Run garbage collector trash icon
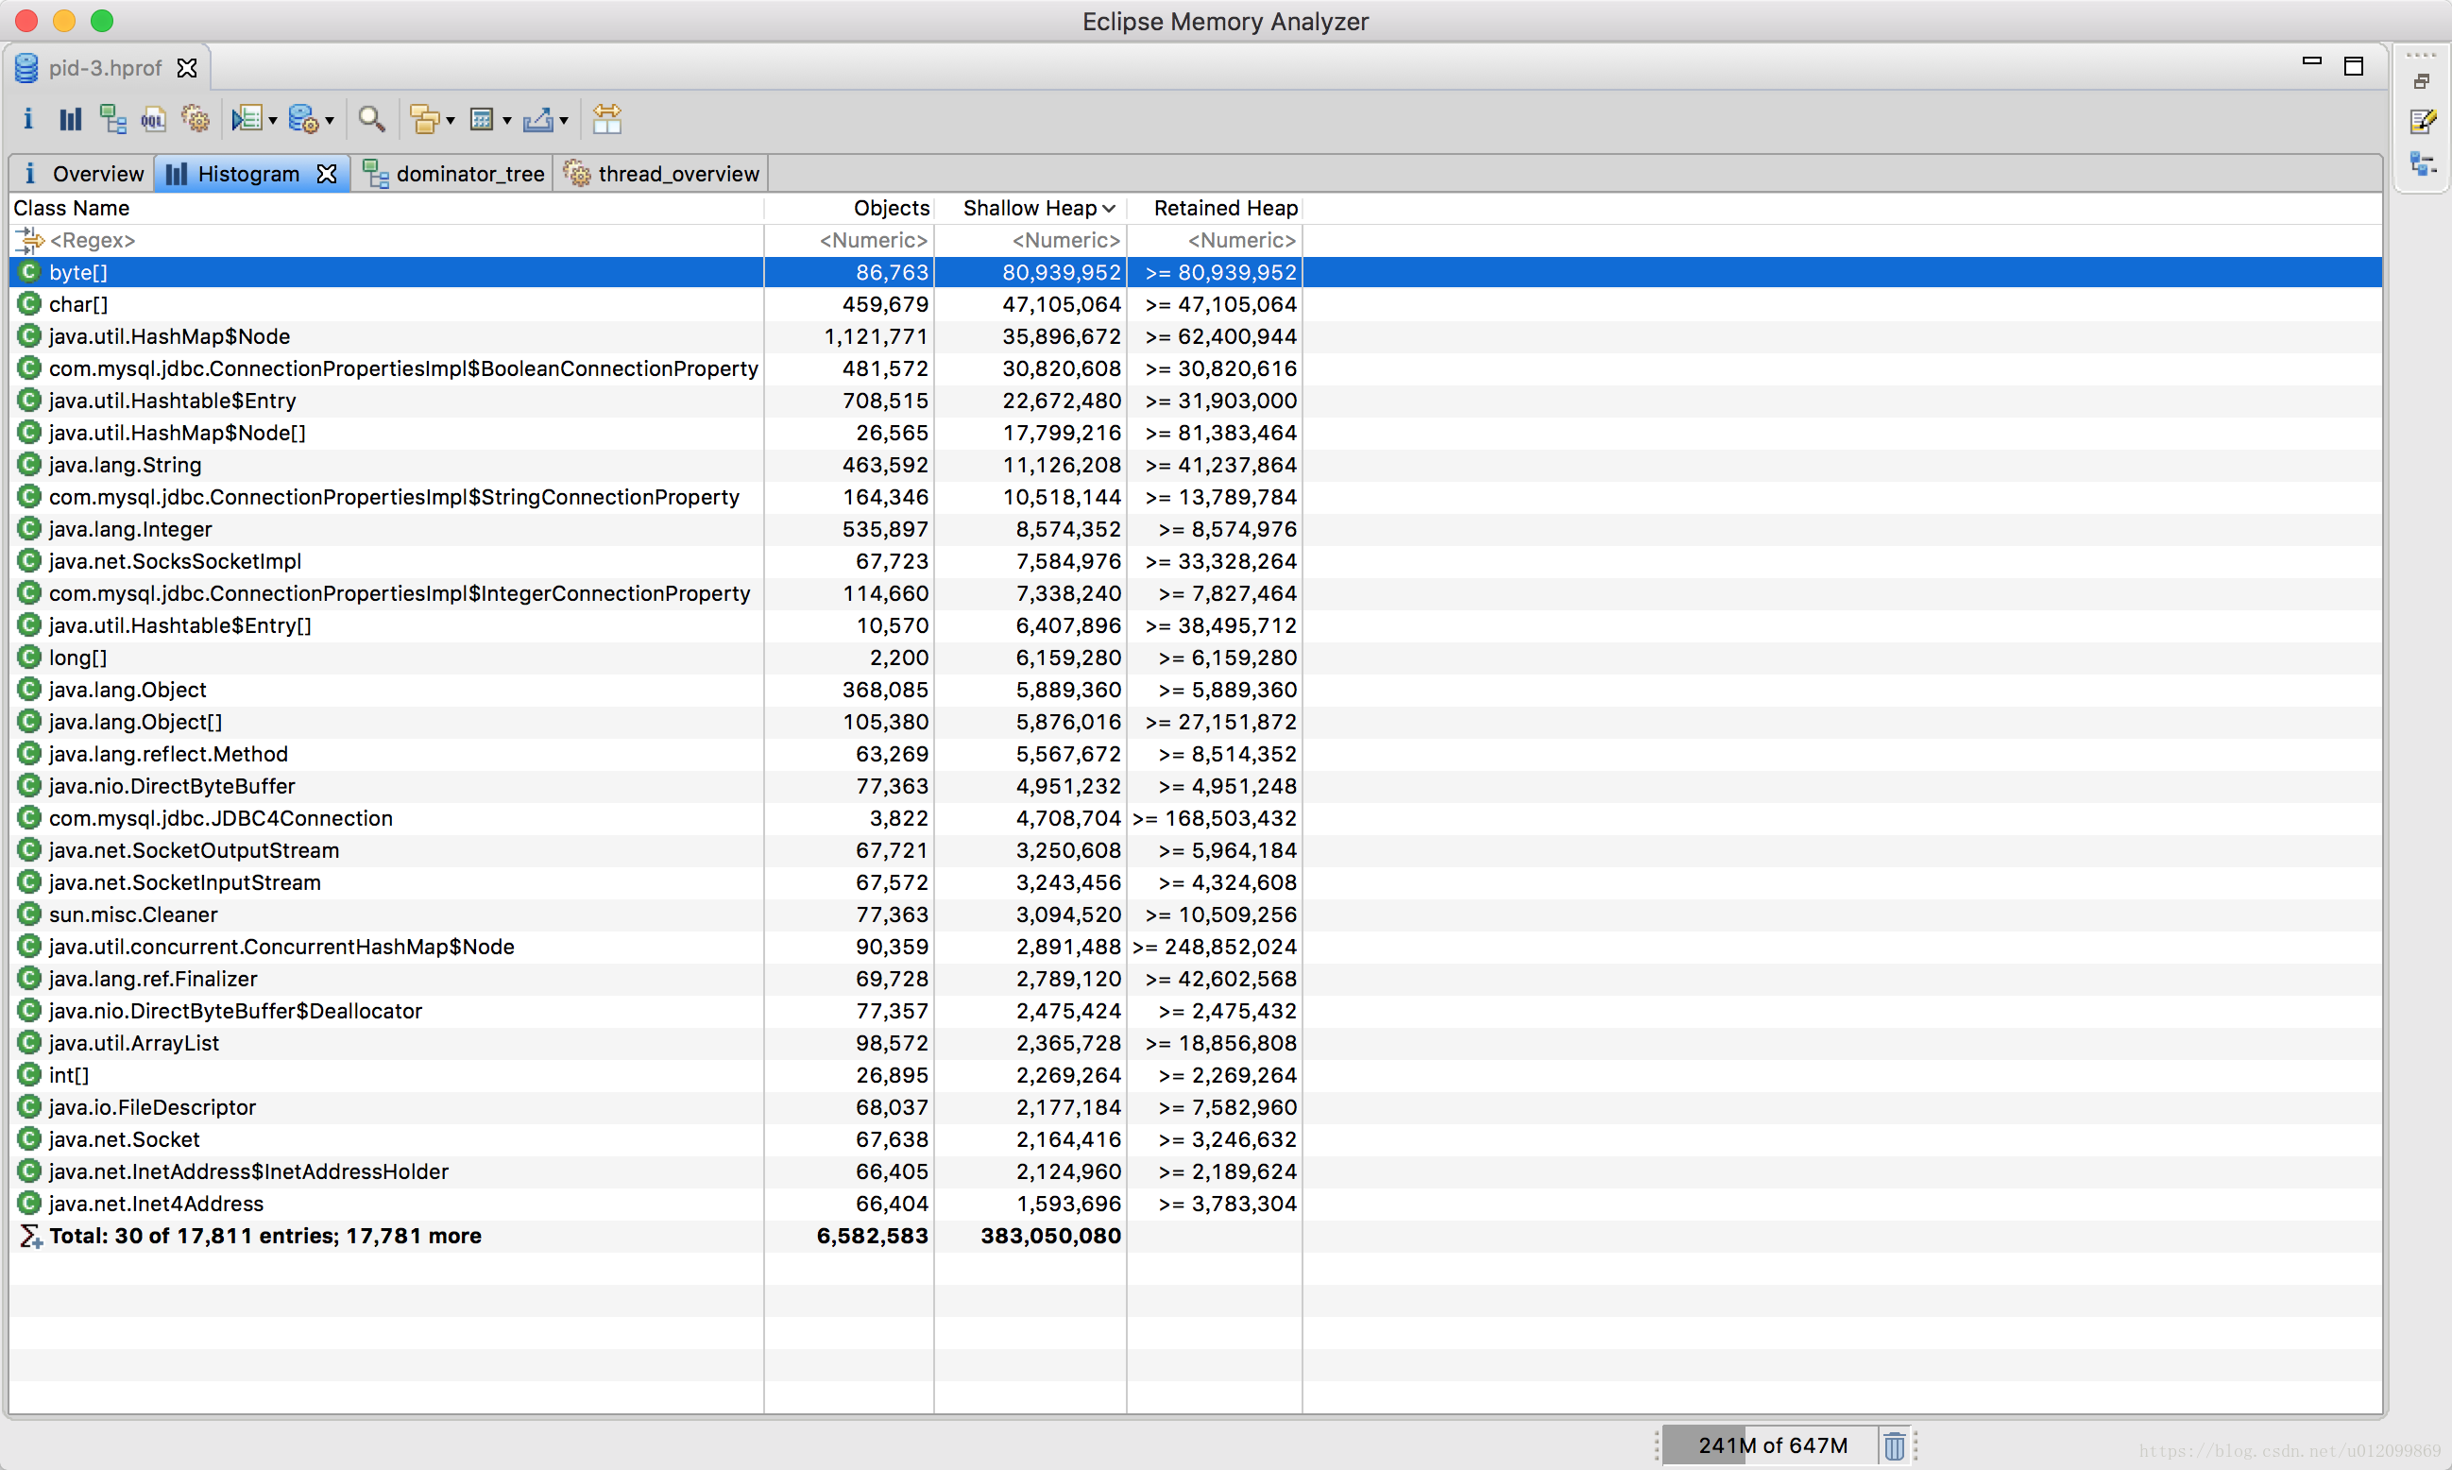Viewport: 2452px width, 1470px height. click(x=1894, y=1446)
